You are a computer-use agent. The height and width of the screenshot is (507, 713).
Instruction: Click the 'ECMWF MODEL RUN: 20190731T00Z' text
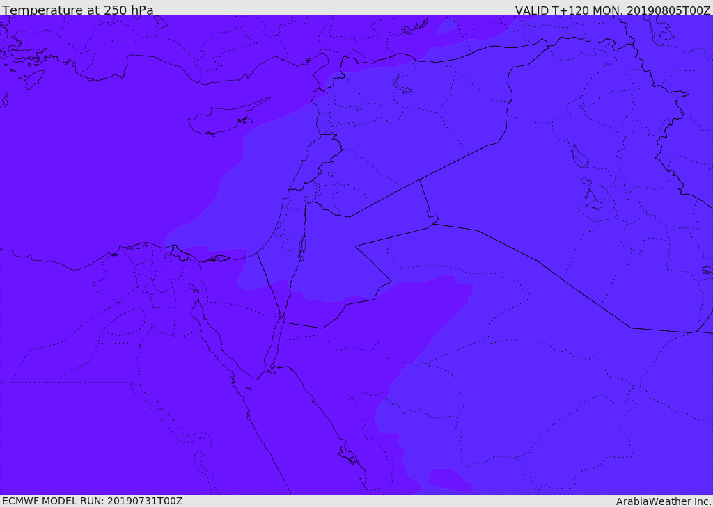(93, 501)
